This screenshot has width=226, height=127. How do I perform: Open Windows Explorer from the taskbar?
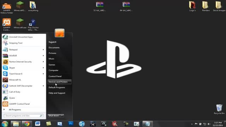point(16,124)
